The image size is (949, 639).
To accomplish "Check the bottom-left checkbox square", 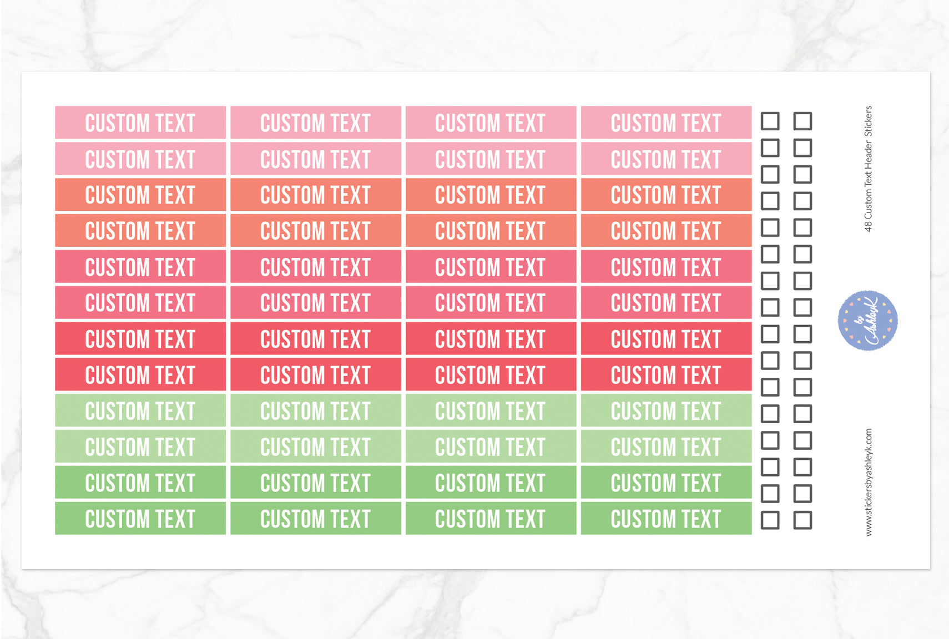I will tap(770, 520).
